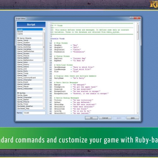Close the Script Editor window

[137, 18]
